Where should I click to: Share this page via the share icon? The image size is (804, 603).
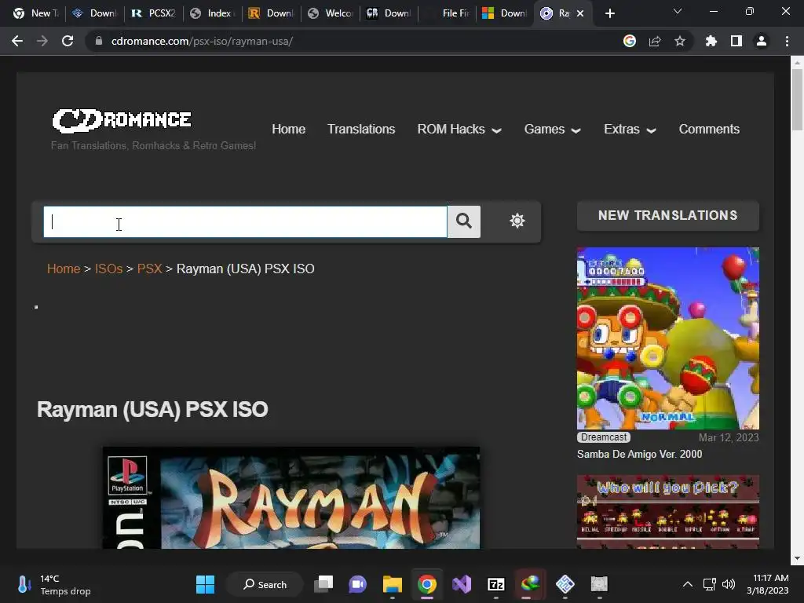tap(655, 41)
